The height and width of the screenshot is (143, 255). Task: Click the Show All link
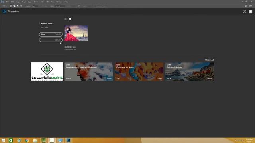pyautogui.click(x=210, y=60)
